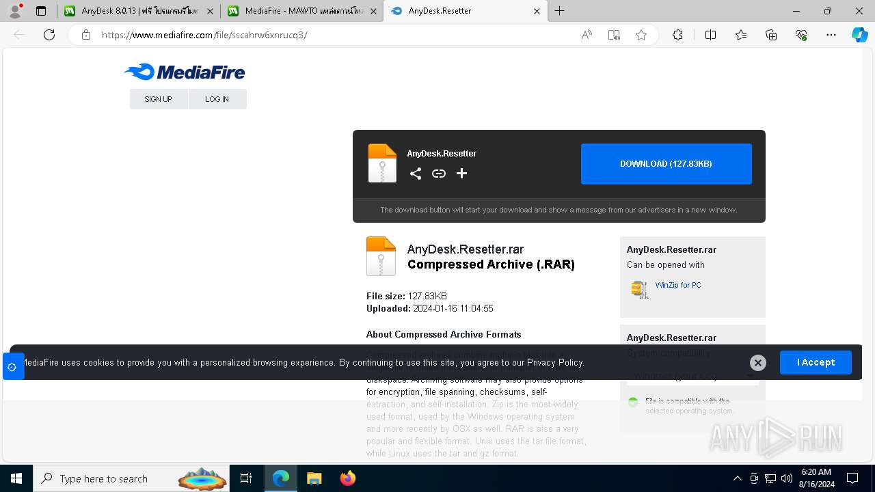This screenshot has height=492, width=875.
Task: Click 'About Compressed Archive Formats' heading
Action: 444,334
